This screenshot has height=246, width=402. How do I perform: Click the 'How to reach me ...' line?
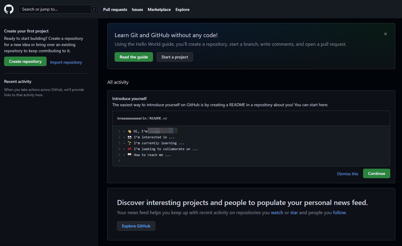(x=152, y=155)
